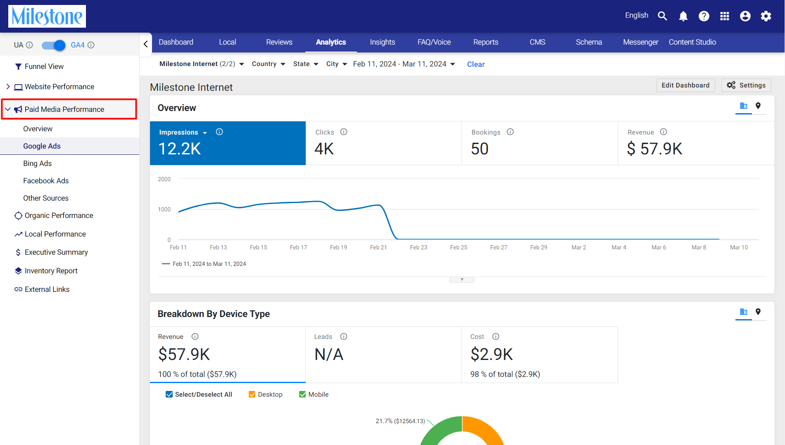
Task: Collapse sidebar using left chevron arrow
Action: tap(145, 44)
